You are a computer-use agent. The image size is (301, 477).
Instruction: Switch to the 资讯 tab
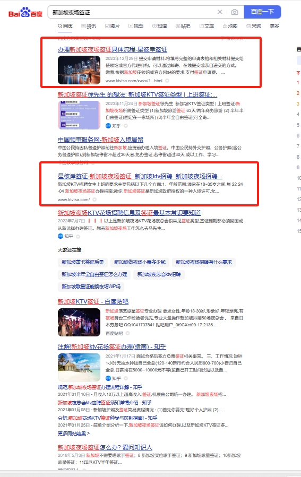(x=89, y=26)
